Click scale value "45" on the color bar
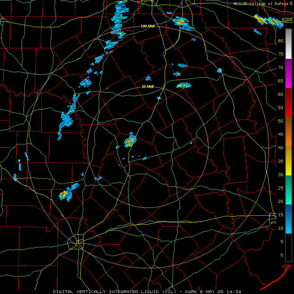Viewport: 294px width, 294px height. pyautogui.click(x=281, y=135)
